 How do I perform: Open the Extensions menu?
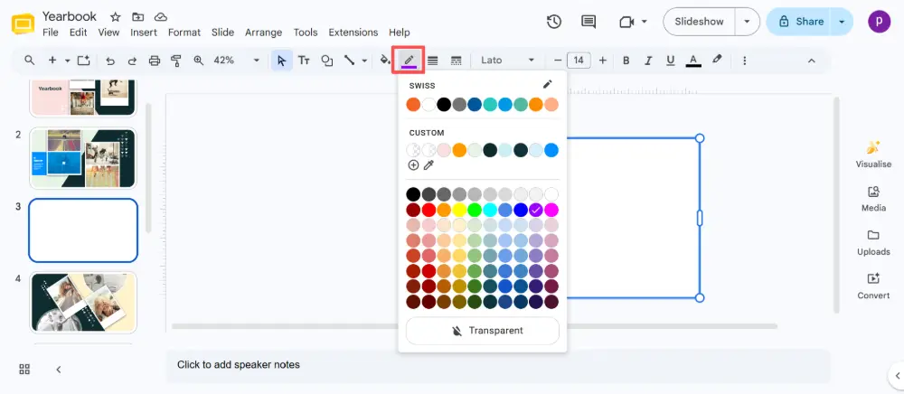click(353, 33)
